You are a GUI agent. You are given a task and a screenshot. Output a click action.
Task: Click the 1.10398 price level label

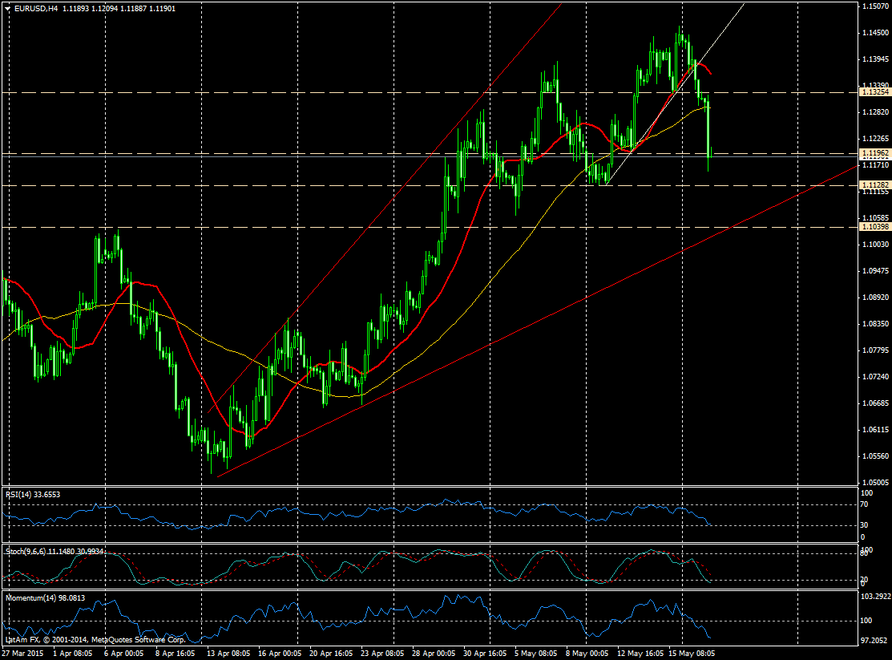pos(874,227)
